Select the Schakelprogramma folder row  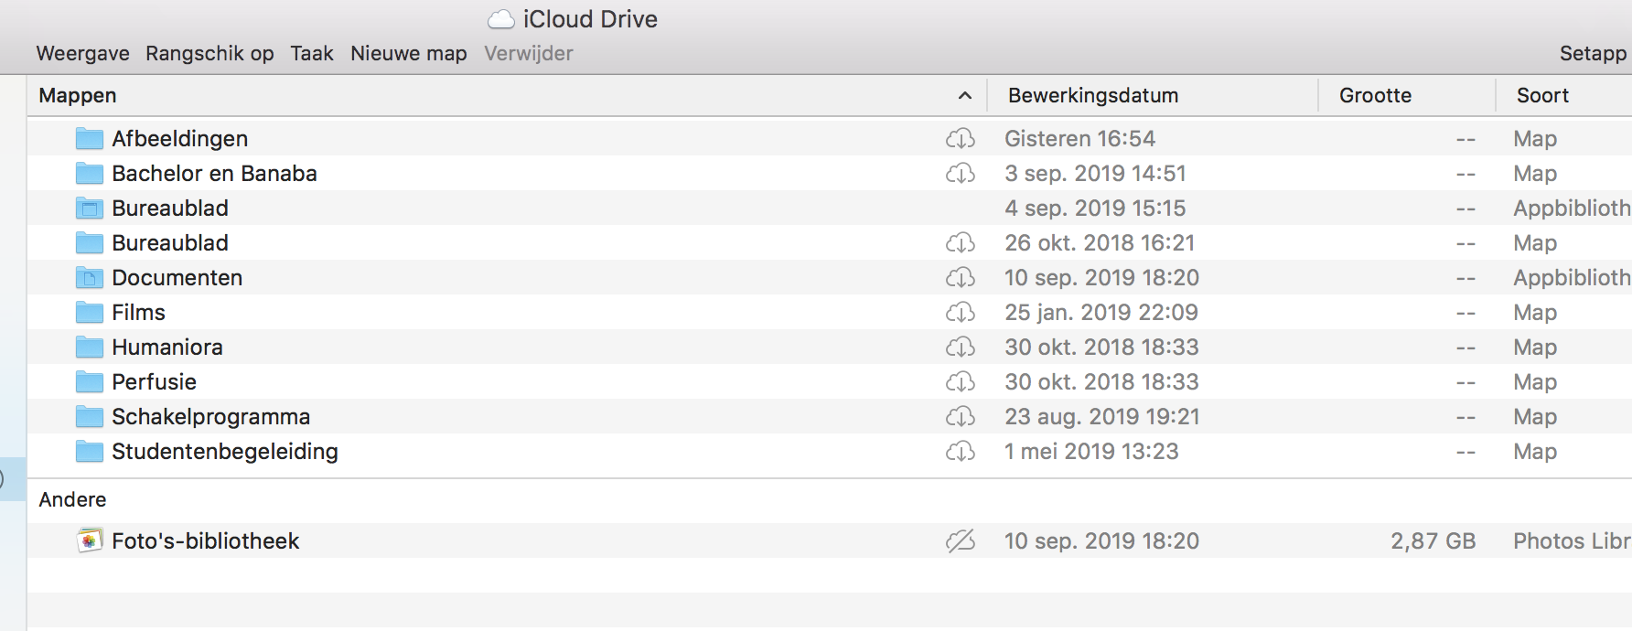point(210,417)
